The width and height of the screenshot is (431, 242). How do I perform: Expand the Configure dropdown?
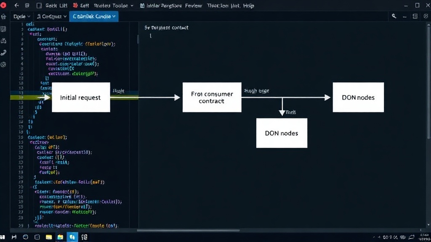[52, 16]
